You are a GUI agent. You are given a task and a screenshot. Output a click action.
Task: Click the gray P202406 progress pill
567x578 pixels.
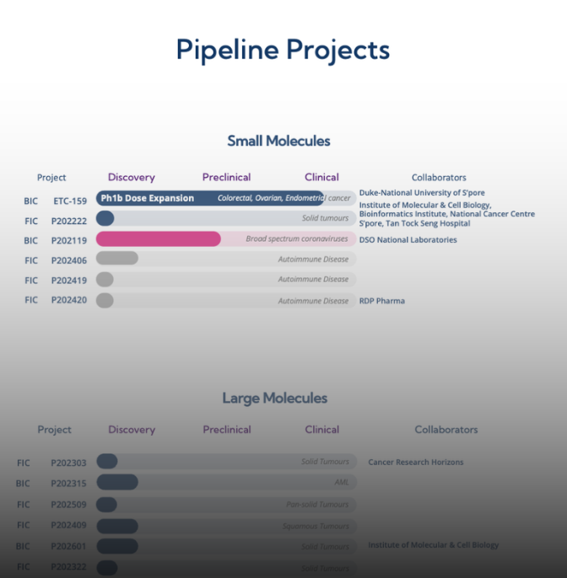116,260
